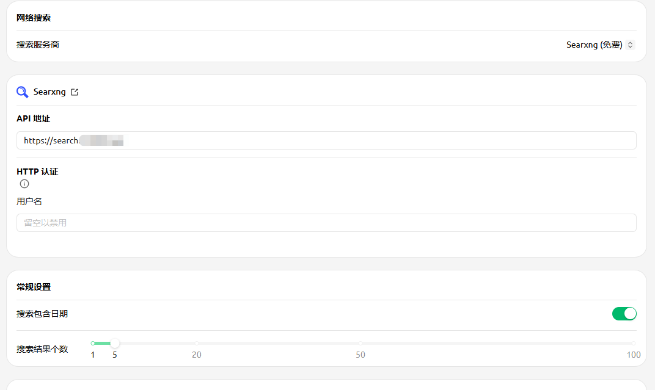
Task: Click the slider track dot above 50
Action: point(360,343)
